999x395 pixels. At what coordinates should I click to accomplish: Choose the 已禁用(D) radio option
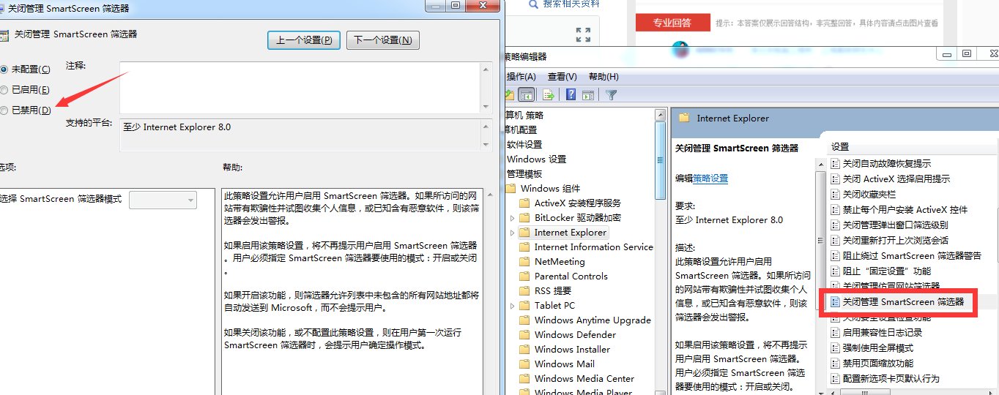[x=4, y=110]
